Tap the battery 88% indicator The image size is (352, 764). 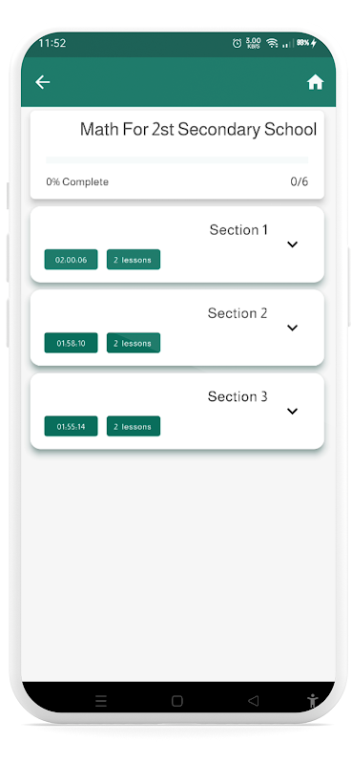pos(306,43)
